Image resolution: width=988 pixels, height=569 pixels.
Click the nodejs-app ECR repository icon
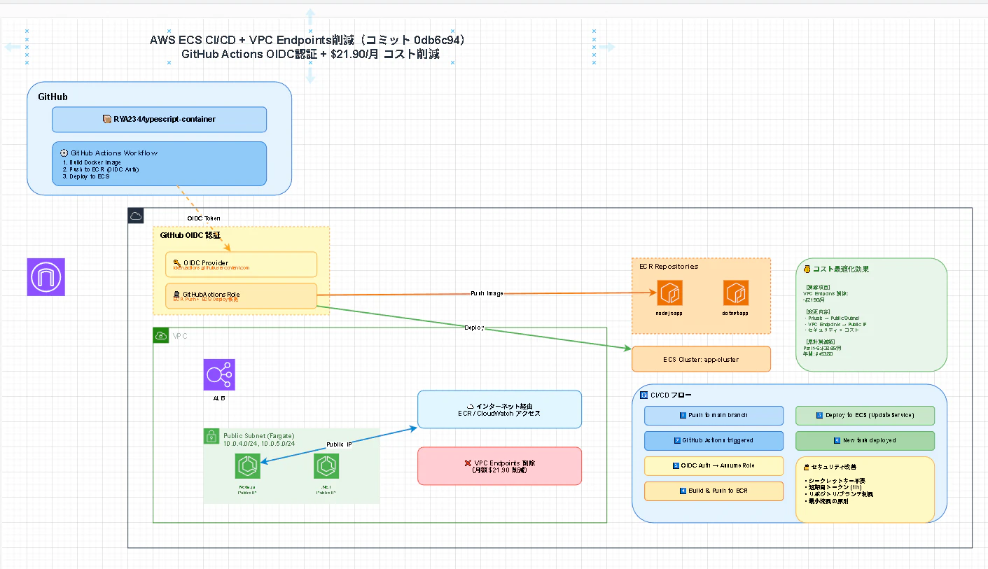point(670,293)
